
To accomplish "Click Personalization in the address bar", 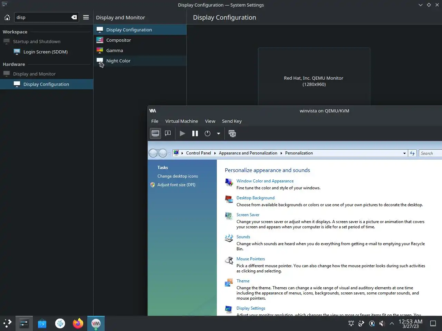I will pyautogui.click(x=299, y=153).
